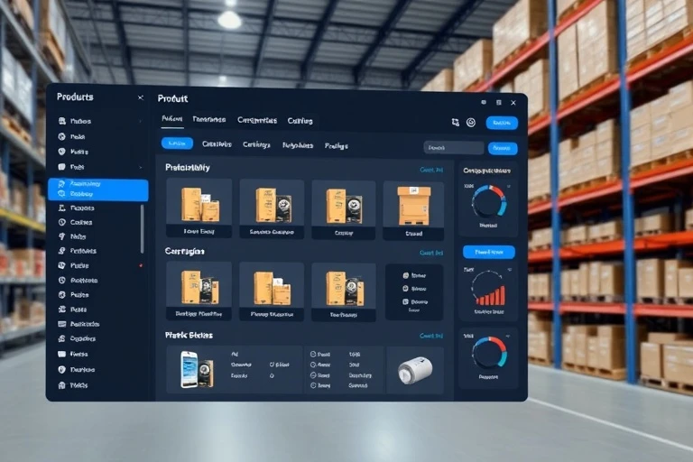The height and width of the screenshot is (462, 693).
Task: Click the smiley face icon beside the blue header button
Action: coord(470,122)
